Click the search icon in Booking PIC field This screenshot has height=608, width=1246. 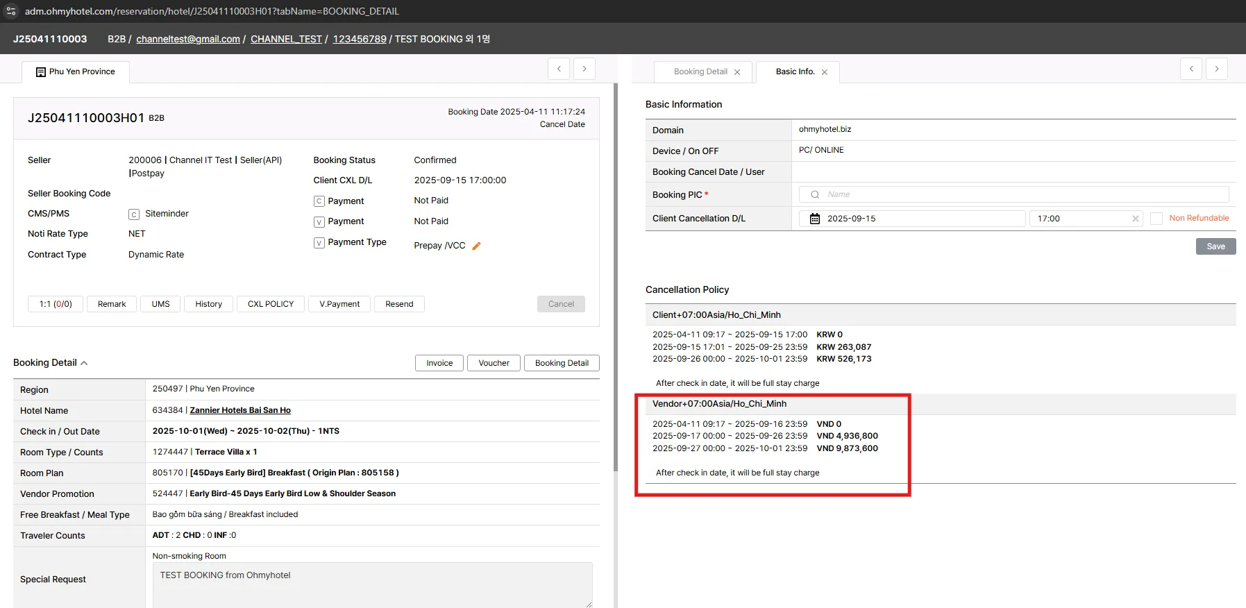point(815,195)
